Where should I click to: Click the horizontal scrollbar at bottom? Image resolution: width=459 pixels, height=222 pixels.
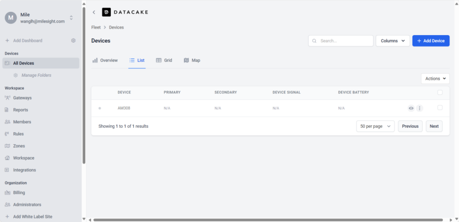[x=268, y=220]
